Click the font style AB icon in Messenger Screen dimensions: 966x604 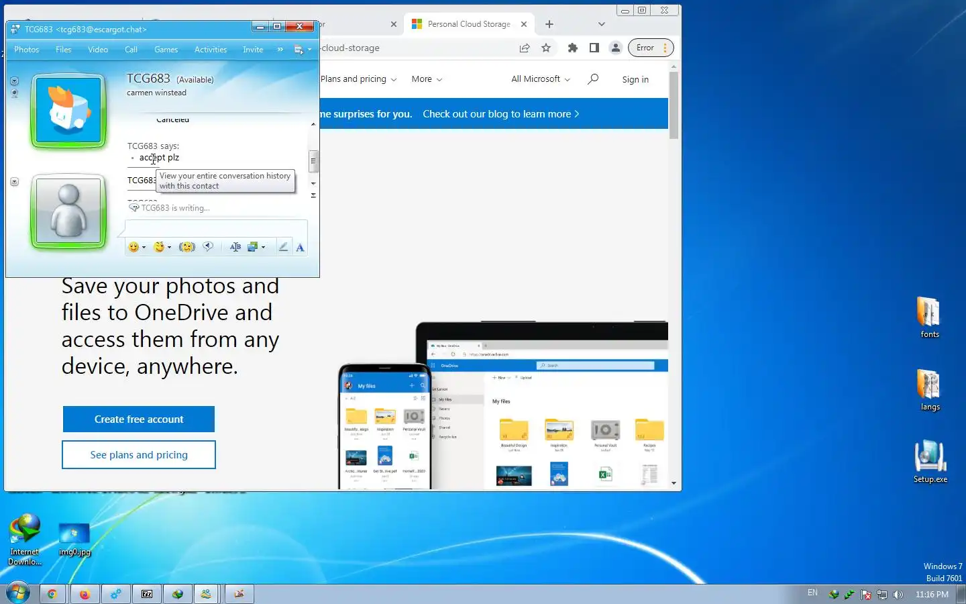click(235, 247)
